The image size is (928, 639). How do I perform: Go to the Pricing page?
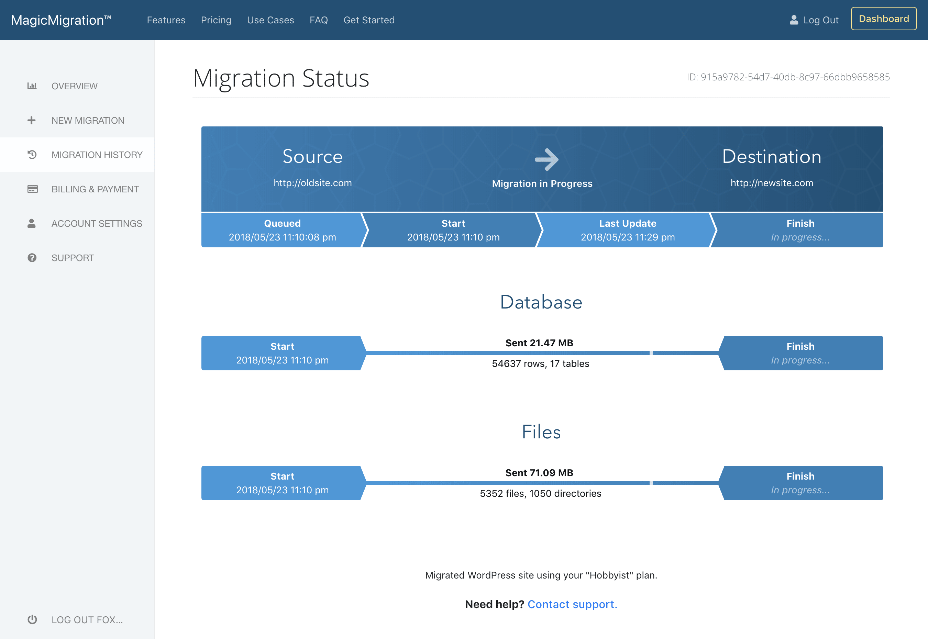pos(216,20)
